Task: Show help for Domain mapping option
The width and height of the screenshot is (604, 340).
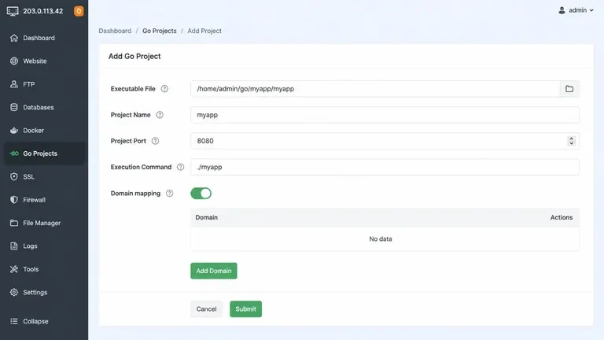Action: click(x=170, y=194)
